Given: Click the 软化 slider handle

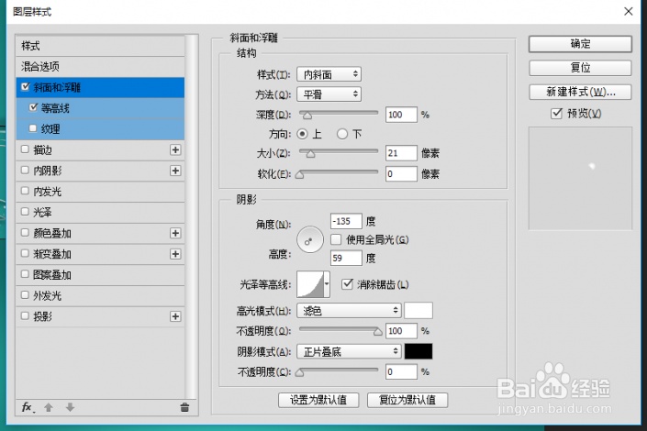Looking at the screenshot, I should pos(300,175).
